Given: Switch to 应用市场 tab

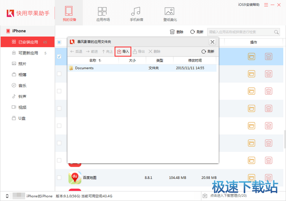Looking at the screenshot, I should [103, 14].
